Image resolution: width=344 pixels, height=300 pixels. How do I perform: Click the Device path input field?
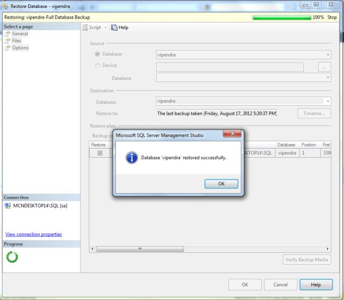(x=230, y=67)
